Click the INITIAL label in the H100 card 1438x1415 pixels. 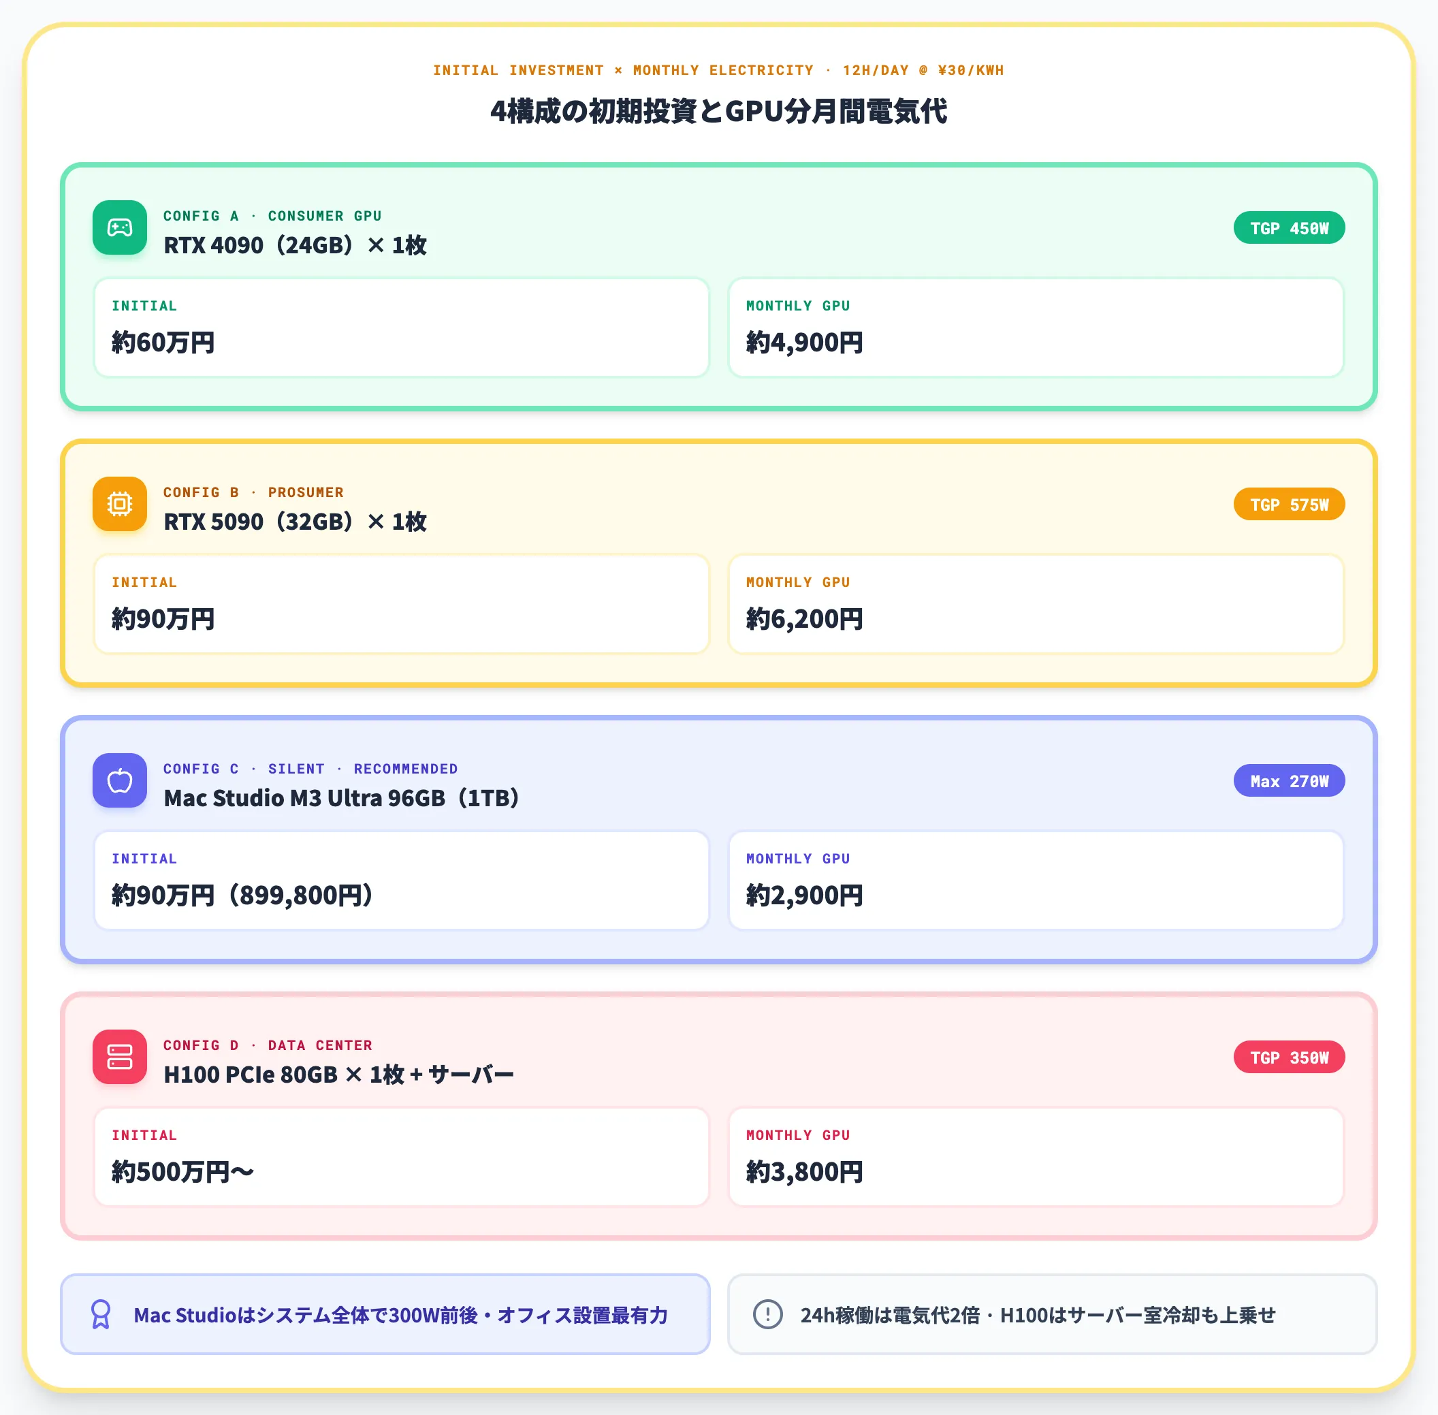tap(144, 1136)
